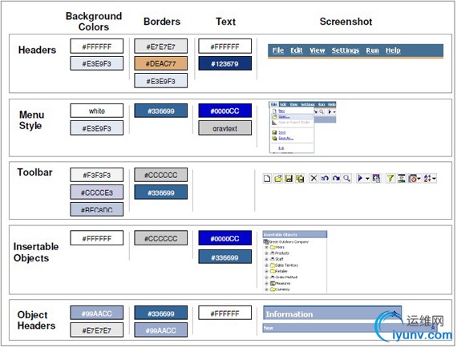Image resolution: width=457 pixels, height=348 pixels.
Task: Click the #99AACC background swatch in Object Headers row
Action: click(x=96, y=313)
